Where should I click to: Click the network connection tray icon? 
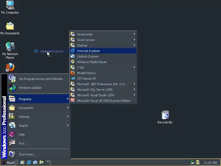[x=192, y=162]
